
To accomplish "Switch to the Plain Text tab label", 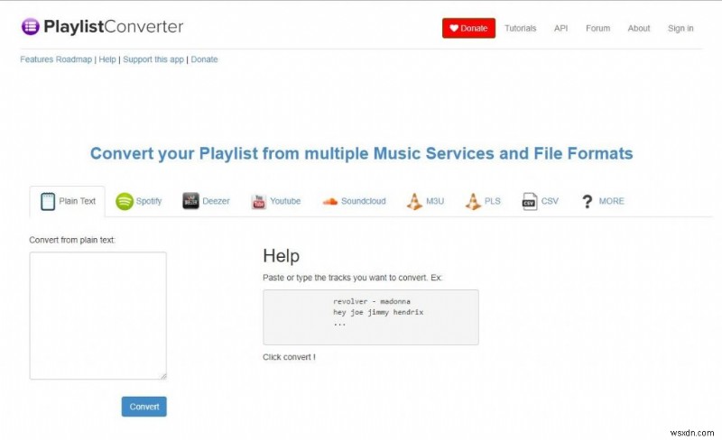I will pos(77,201).
